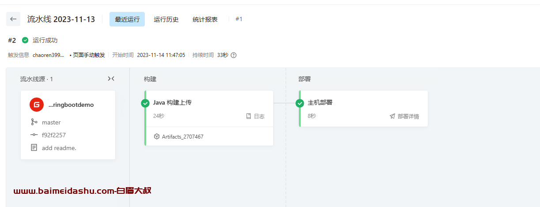Open the ...ringbootdemo repository name
The height and width of the screenshot is (207, 540).
click(x=71, y=105)
